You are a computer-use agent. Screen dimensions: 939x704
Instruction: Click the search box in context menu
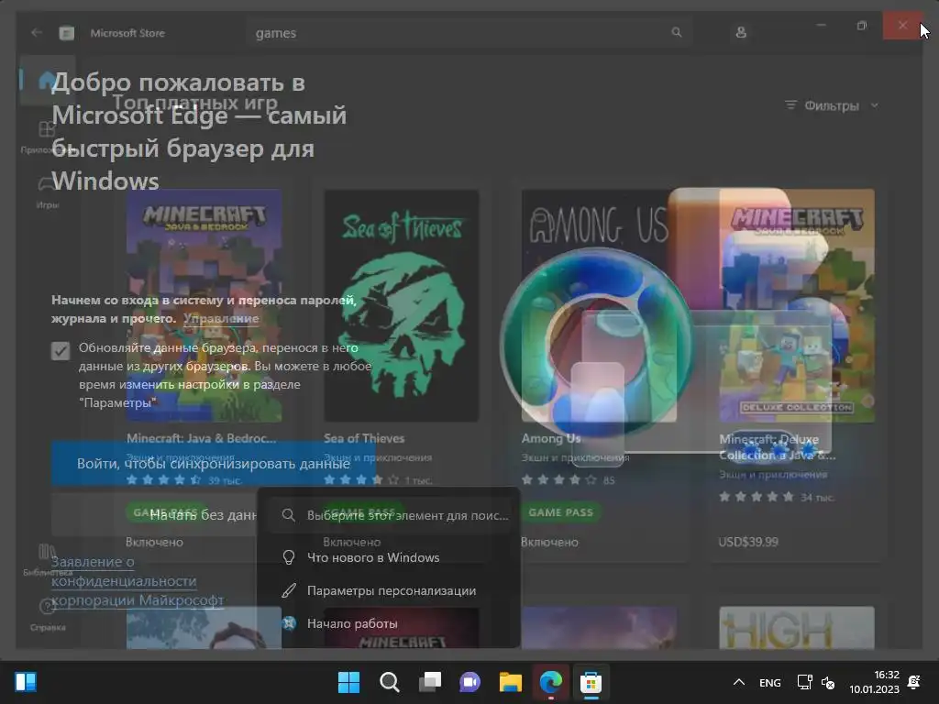(x=389, y=515)
